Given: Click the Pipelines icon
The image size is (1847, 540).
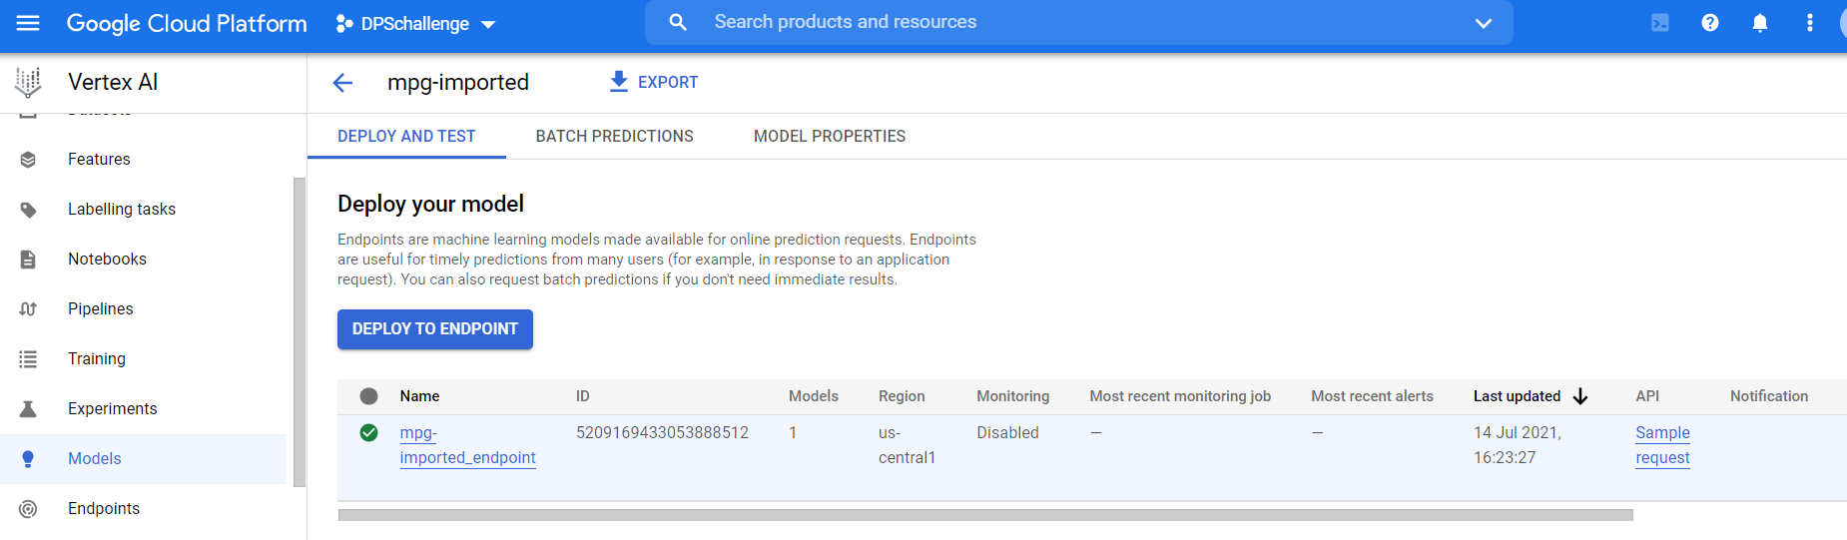Looking at the screenshot, I should pos(28,309).
